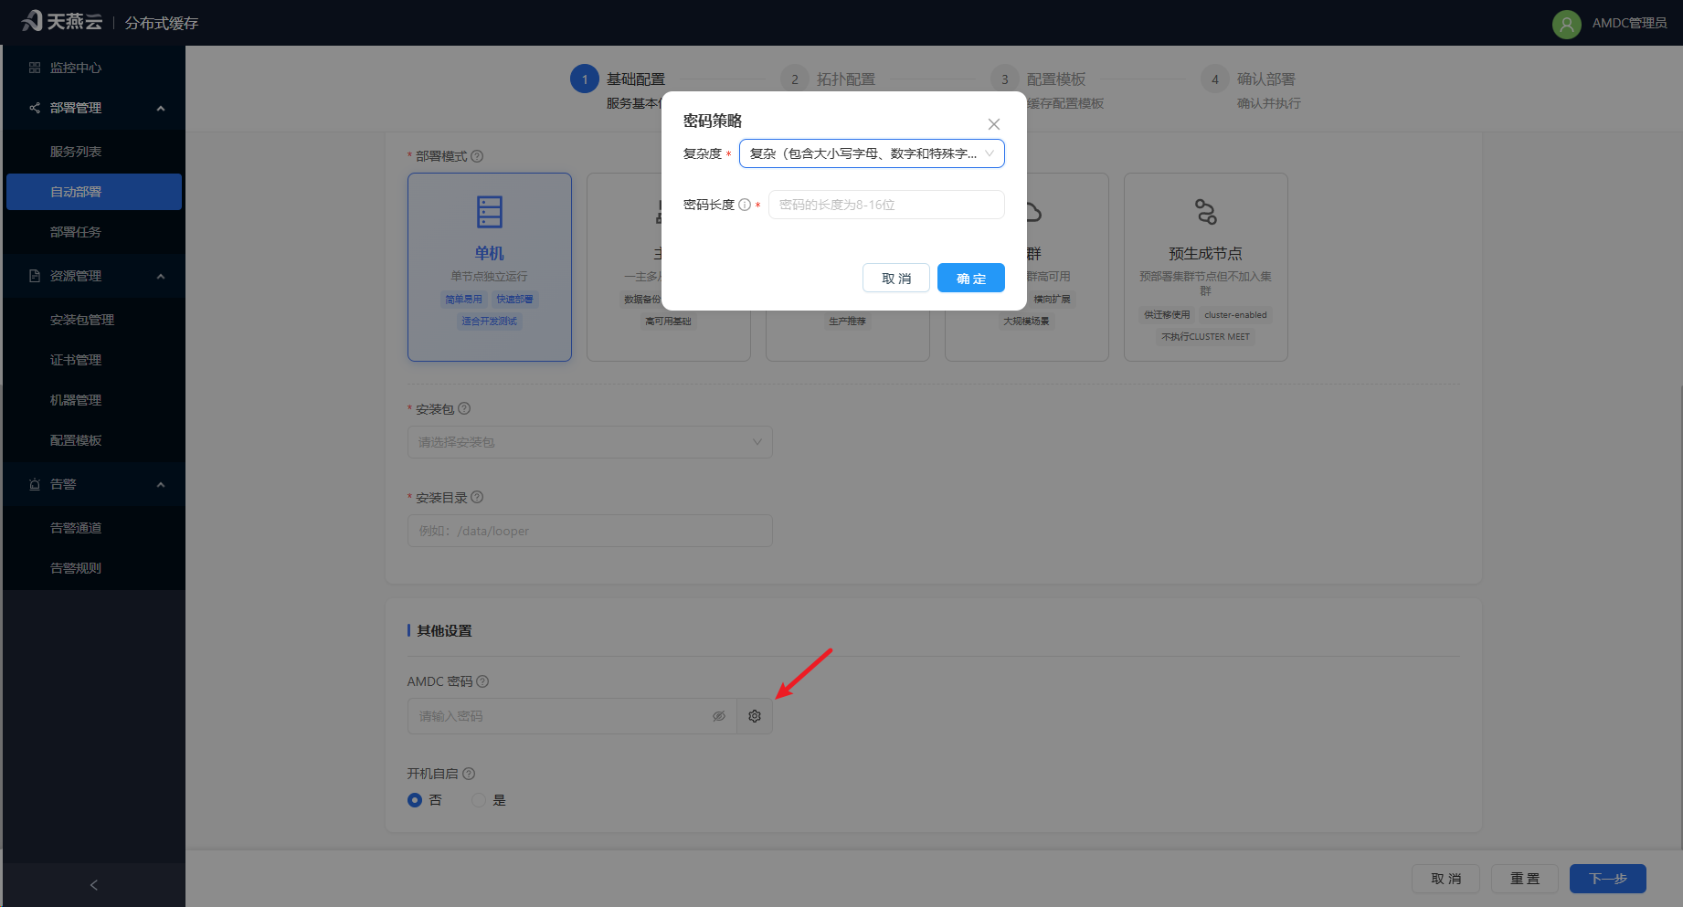Click the 单机 server icon
The width and height of the screenshot is (1683, 907).
coord(490,212)
